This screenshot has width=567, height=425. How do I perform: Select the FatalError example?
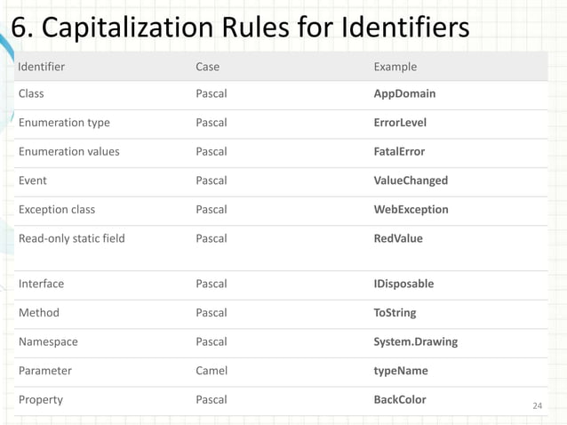pyautogui.click(x=399, y=151)
